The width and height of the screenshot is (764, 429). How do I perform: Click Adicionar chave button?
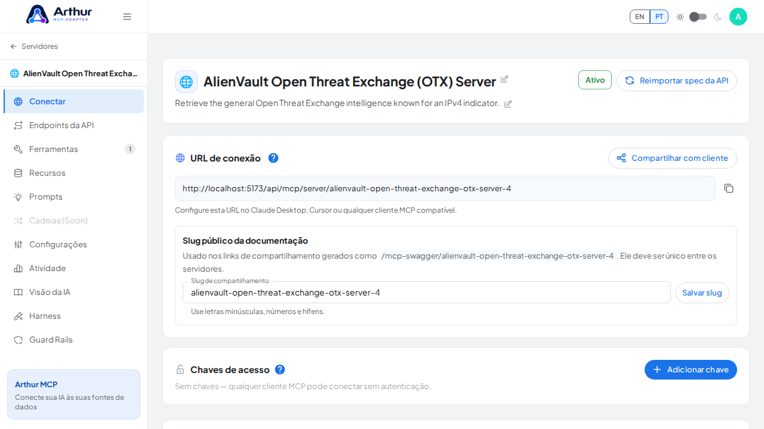pos(691,369)
